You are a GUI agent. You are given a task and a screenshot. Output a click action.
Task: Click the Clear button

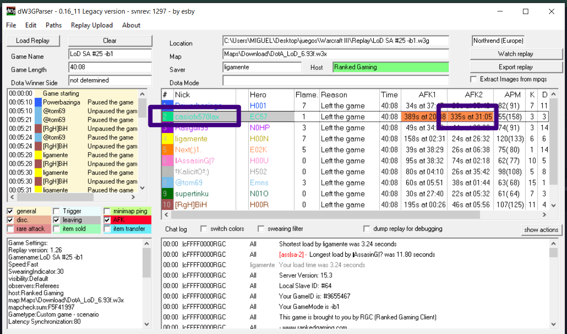110,40
